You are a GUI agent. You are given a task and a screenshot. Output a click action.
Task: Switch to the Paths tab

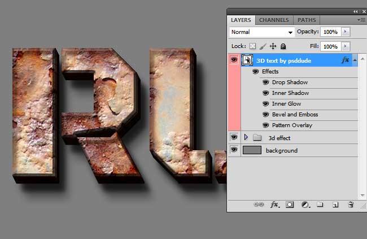pyautogui.click(x=307, y=20)
